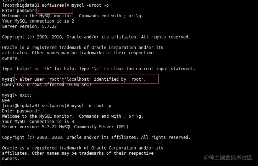Click the 'Server version: 5.7.22' line near top
This screenshot has width=258, height=166.
pos(29,26)
